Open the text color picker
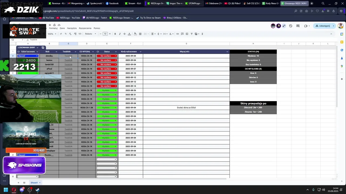This screenshot has height=194, width=346. tap(129, 34)
